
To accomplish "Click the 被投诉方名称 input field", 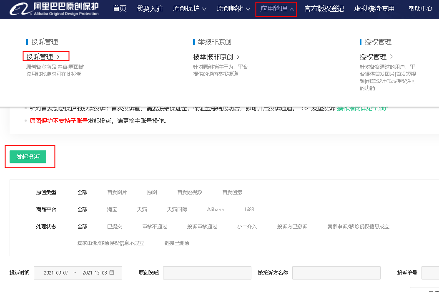I will coord(336,273).
